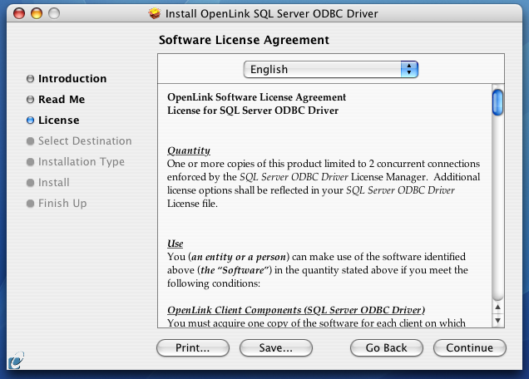Click the Finish Up step bullet
Screen dimensions: 529x379
click(31, 204)
